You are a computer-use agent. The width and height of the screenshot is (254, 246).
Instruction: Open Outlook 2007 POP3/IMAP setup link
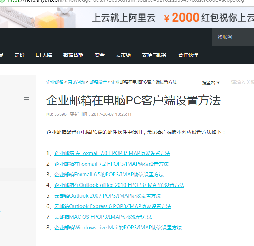pos(107,196)
